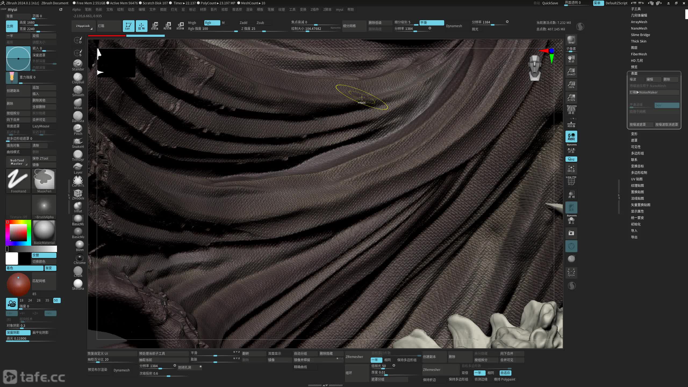
Task: Expand the 几何体编辑 section
Action: pos(639,15)
